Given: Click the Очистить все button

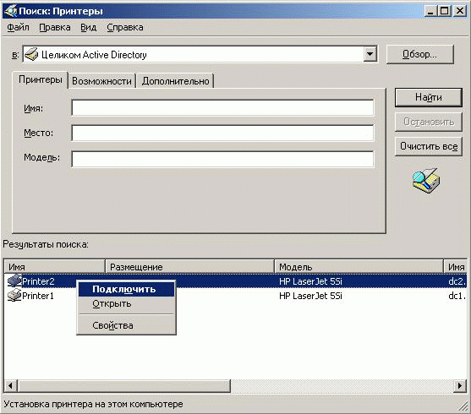Looking at the screenshot, I should [429, 146].
